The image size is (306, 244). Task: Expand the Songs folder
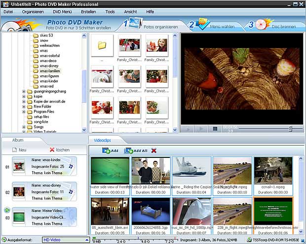pos(24,127)
